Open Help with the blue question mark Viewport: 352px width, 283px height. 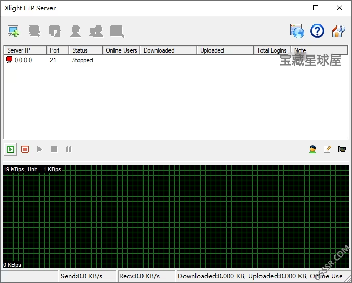[317, 31]
